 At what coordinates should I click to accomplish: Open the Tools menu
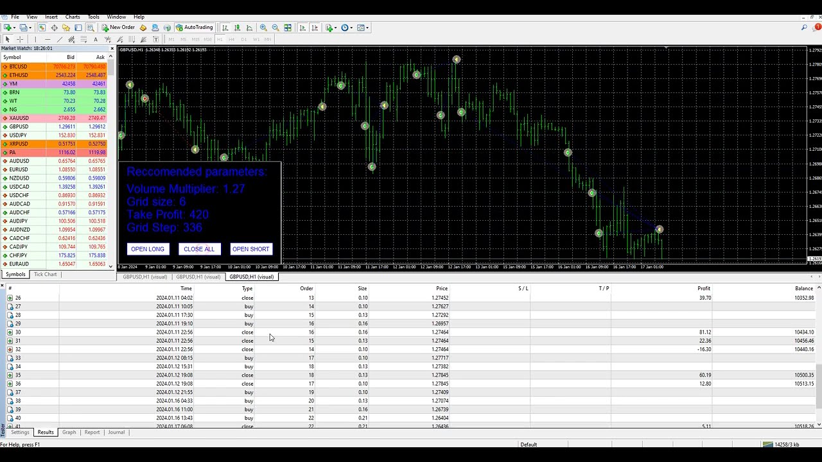[94, 17]
